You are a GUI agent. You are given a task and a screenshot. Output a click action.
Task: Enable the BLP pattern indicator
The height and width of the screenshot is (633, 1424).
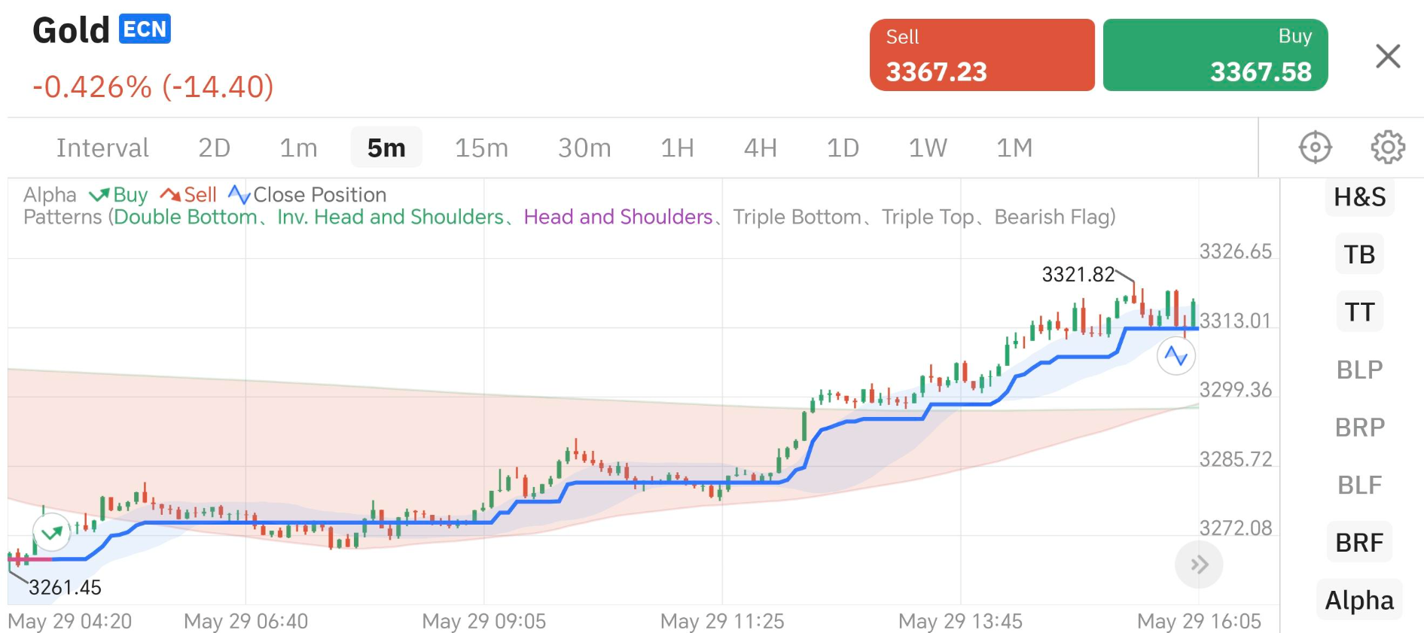(1359, 370)
